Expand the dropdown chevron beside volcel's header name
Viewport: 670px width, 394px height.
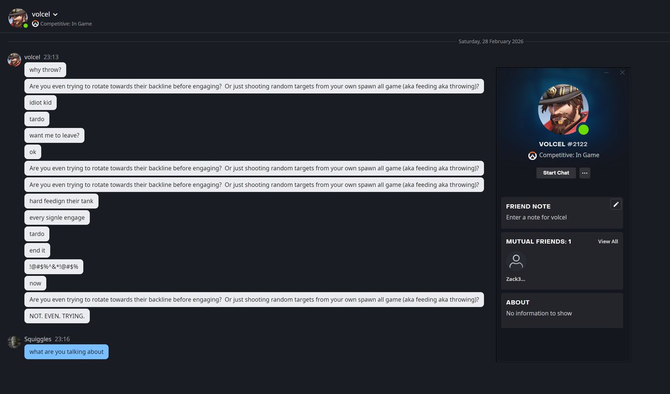click(55, 15)
